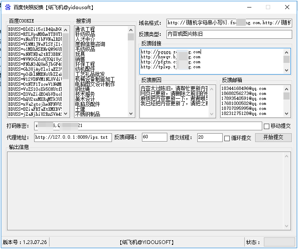Select the 不锈钢制品 search term

(87, 114)
